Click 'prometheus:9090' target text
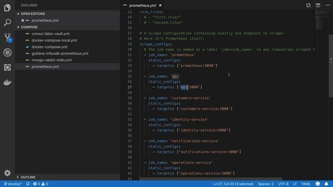Screen dimensions: 333x187 coord(197,66)
